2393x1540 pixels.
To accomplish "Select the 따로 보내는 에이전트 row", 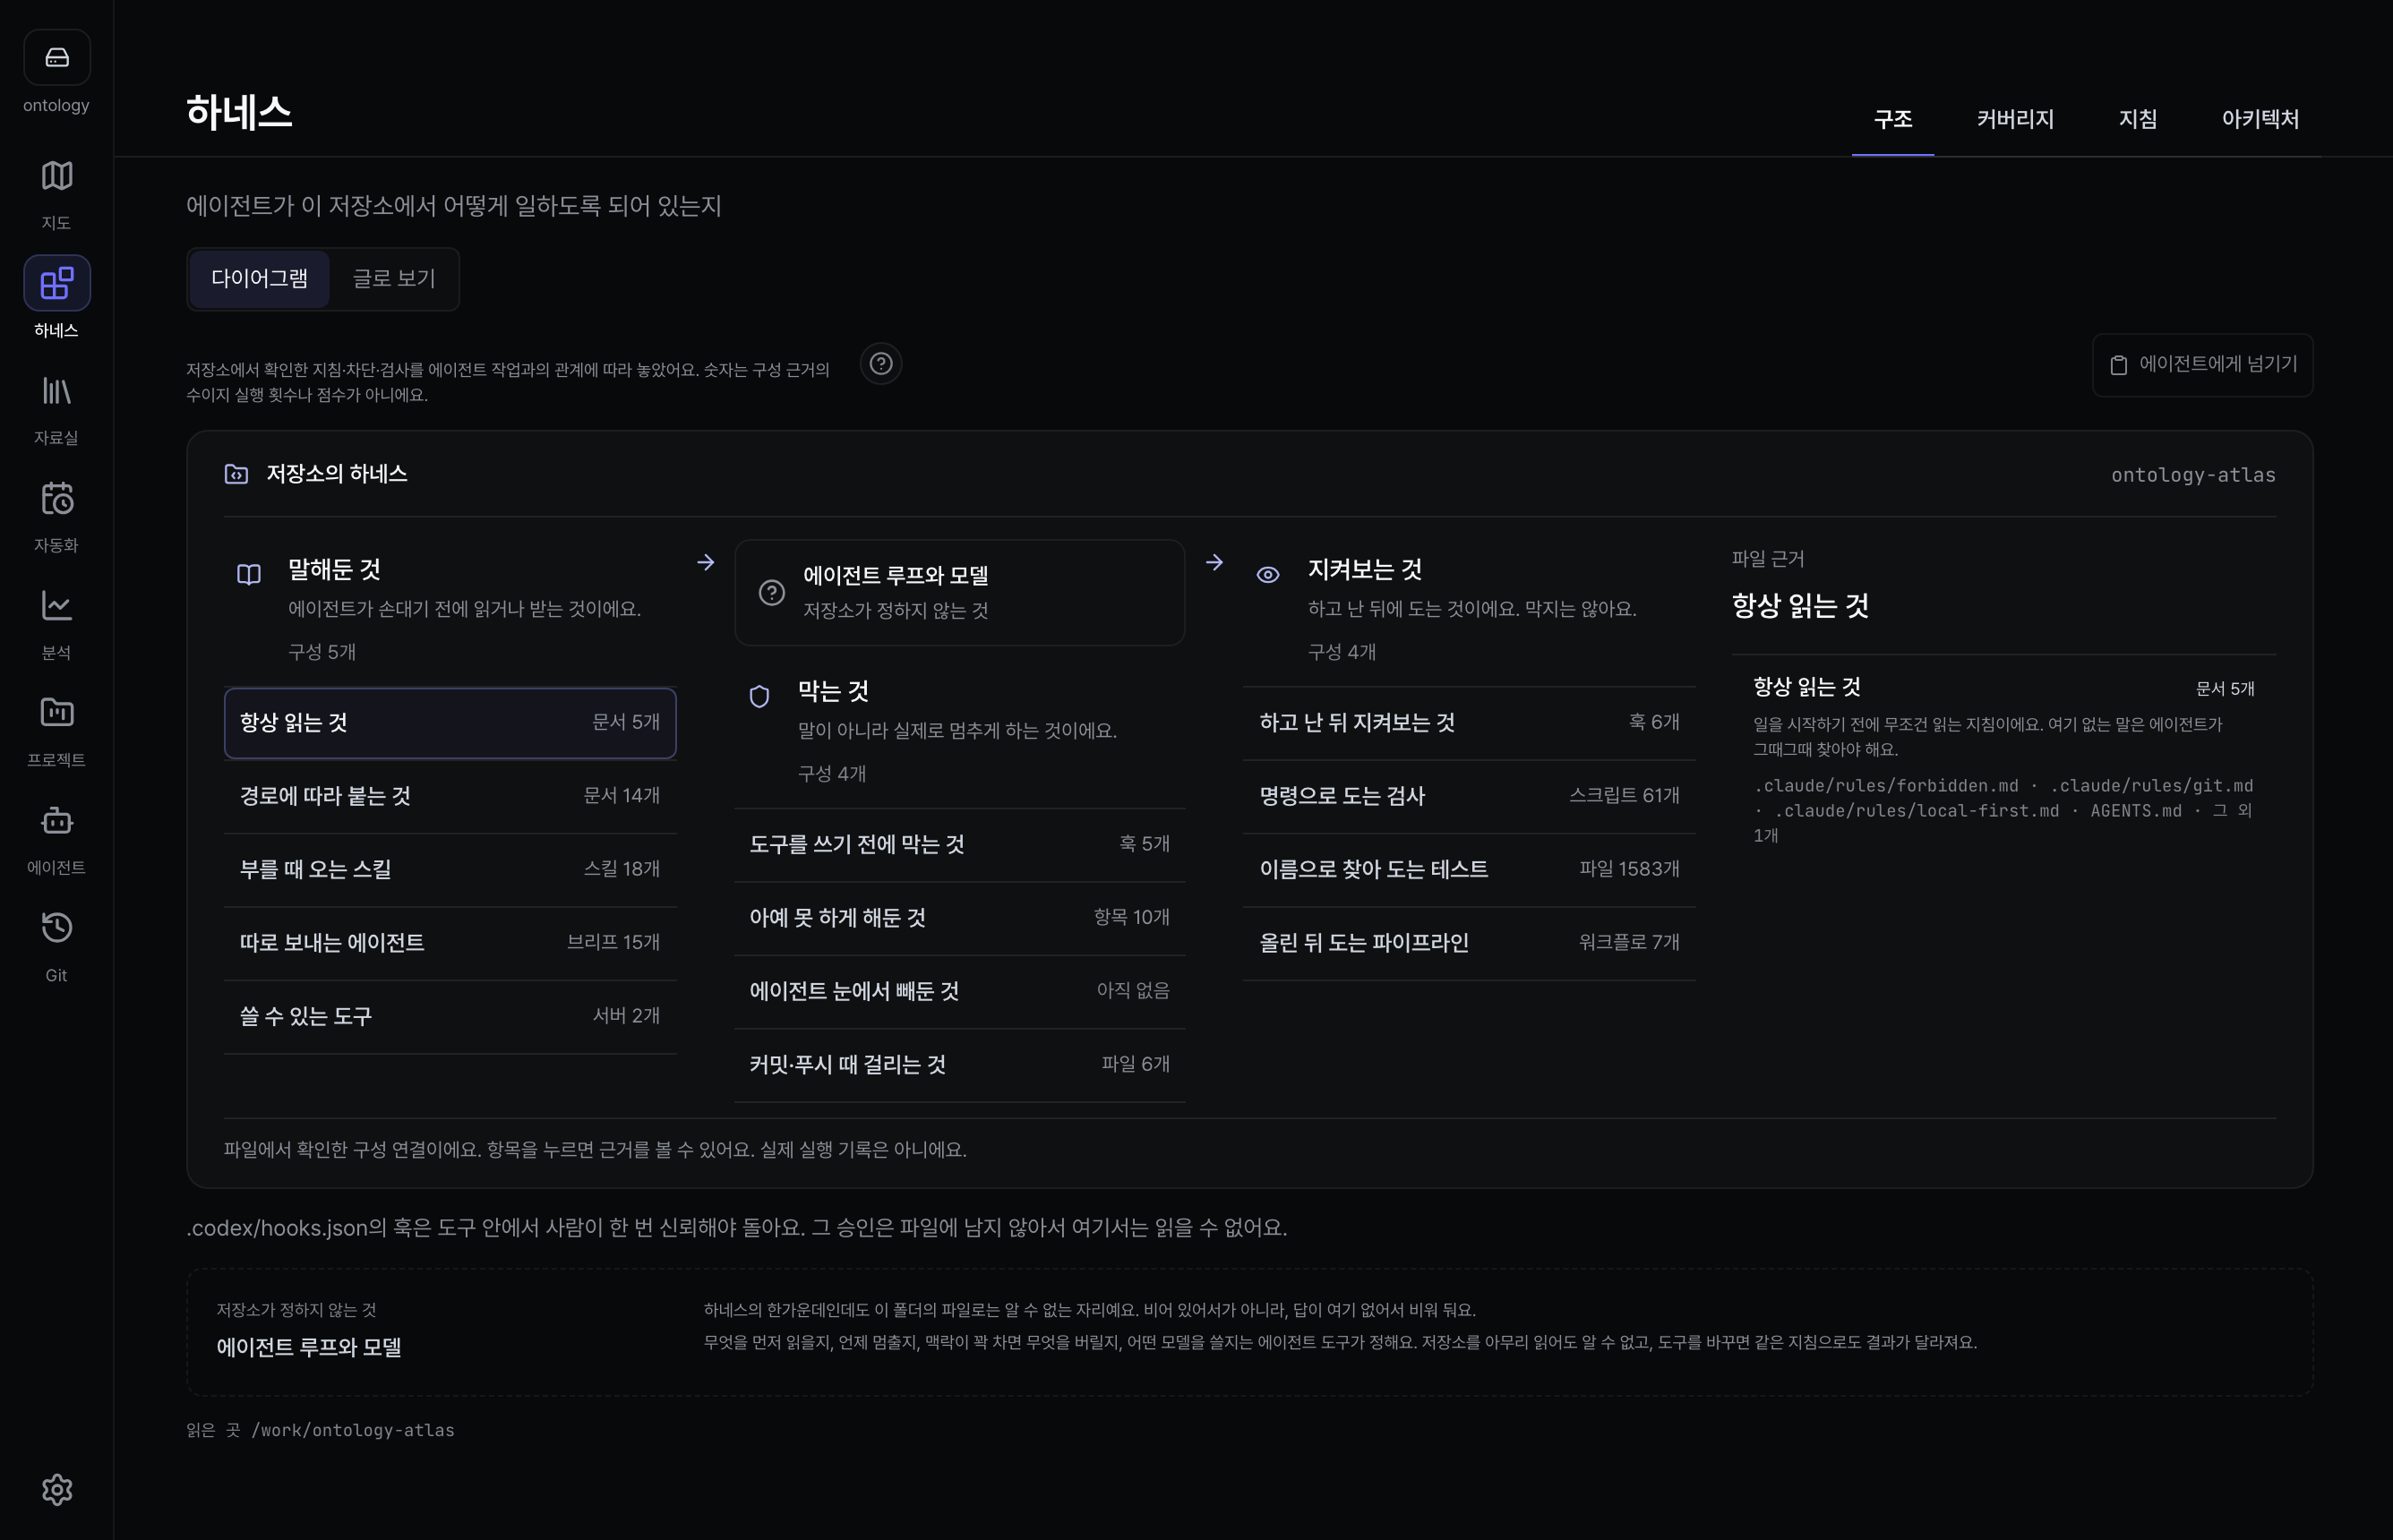I will point(450,943).
